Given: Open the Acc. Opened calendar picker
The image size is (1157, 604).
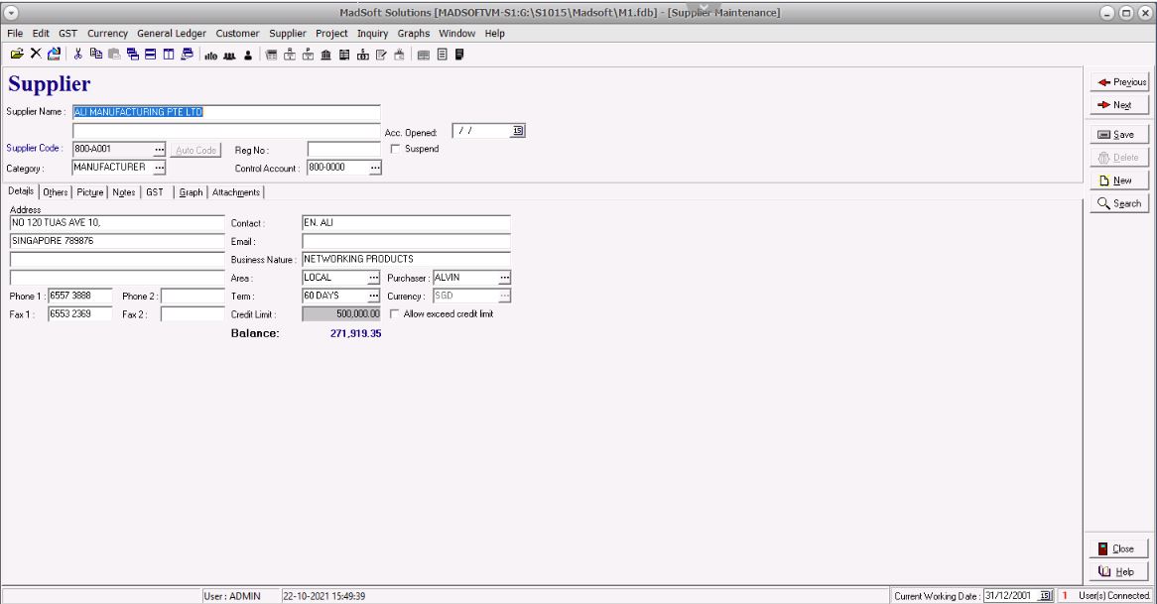Looking at the screenshot, I should pos(518,131).
